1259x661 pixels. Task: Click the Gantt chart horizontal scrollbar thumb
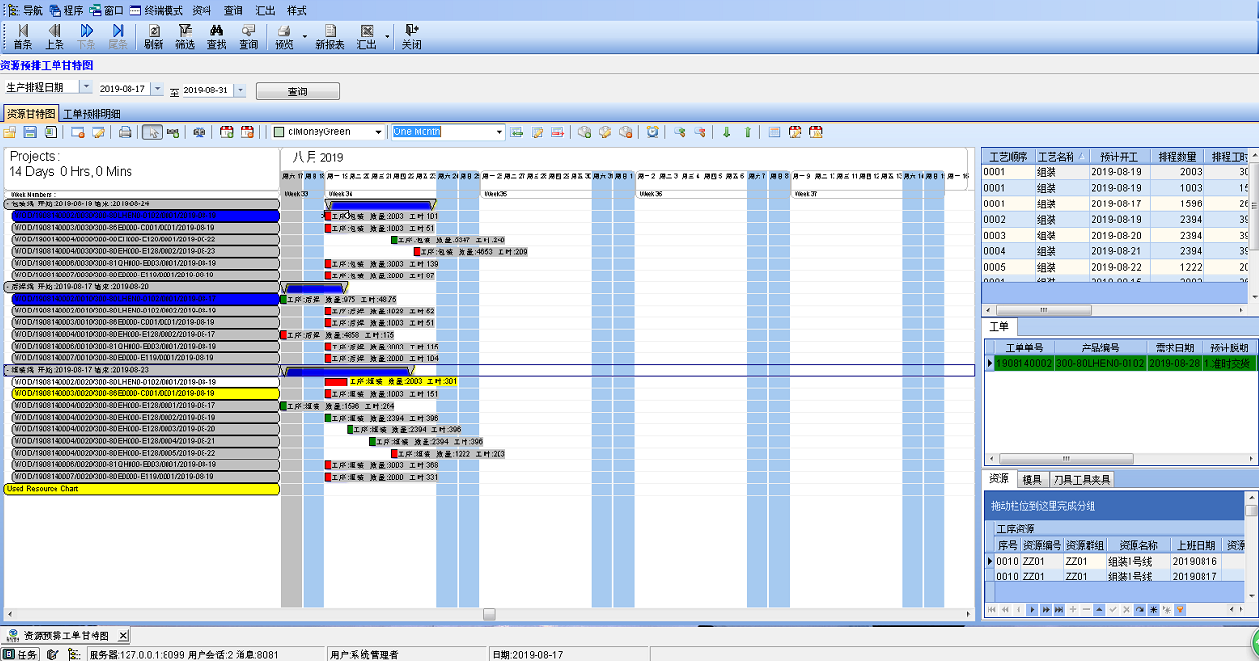click(x=489, y=614)
